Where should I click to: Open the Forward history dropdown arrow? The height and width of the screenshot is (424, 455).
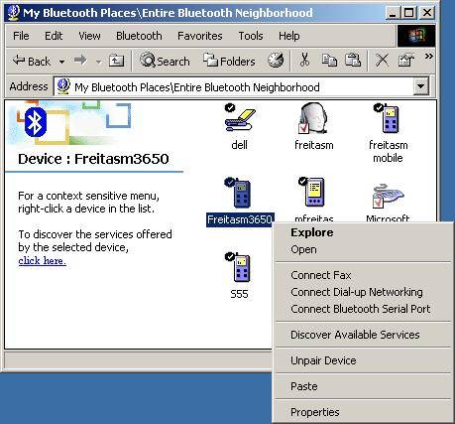(98, 62)
